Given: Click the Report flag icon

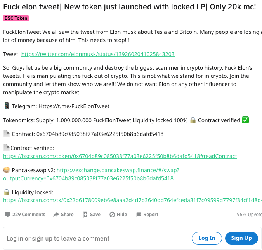Looking at the screenshot, I should pyautogui.click(x=139, y=215).
